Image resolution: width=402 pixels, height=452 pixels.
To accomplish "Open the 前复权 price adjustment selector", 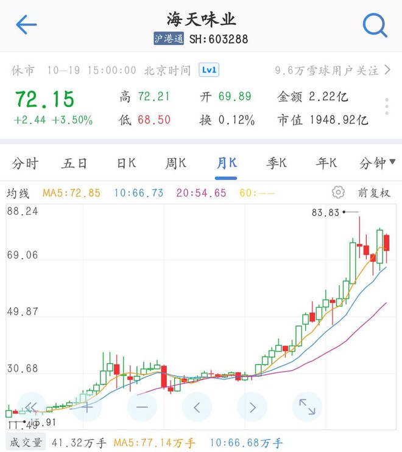I will [x=373, y=193].
